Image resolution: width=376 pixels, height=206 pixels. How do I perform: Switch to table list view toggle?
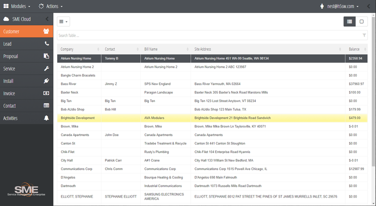[x=349, y=21]
